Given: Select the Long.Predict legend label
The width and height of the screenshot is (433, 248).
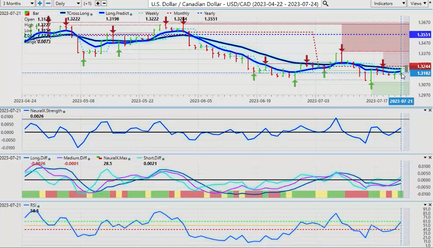Looking at the screenshot, I should pyautogui.click(x=117, y=14).
